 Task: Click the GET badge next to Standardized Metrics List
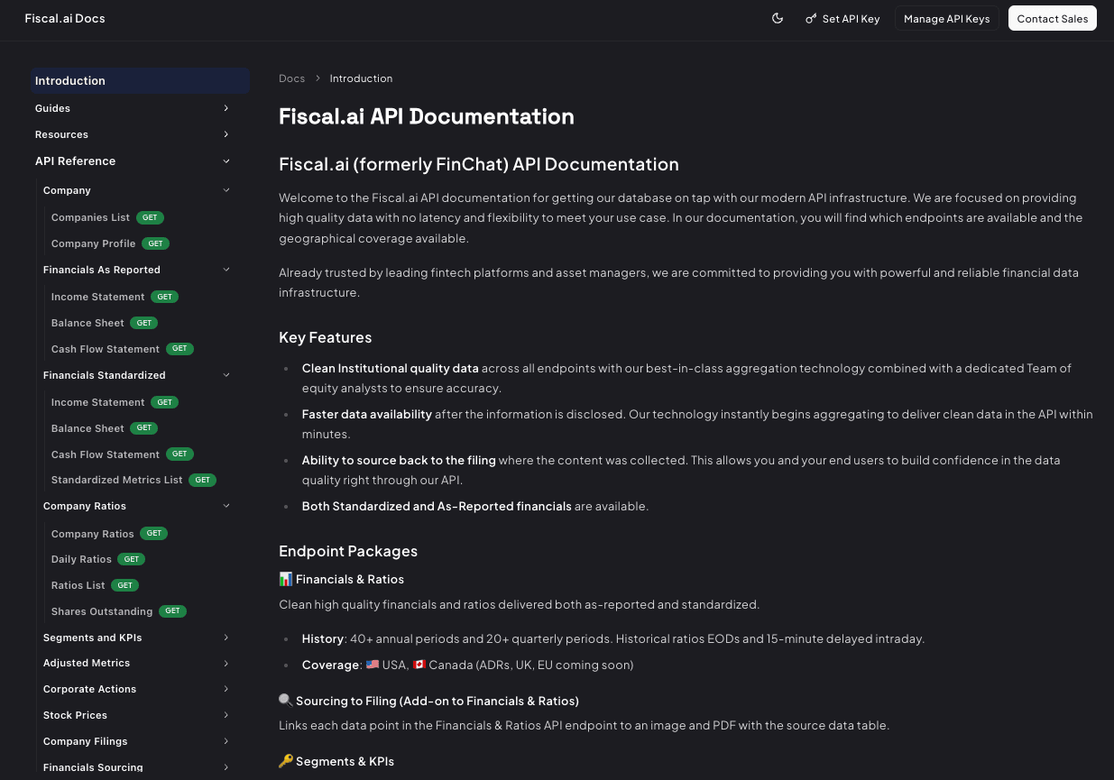[202, 480]
